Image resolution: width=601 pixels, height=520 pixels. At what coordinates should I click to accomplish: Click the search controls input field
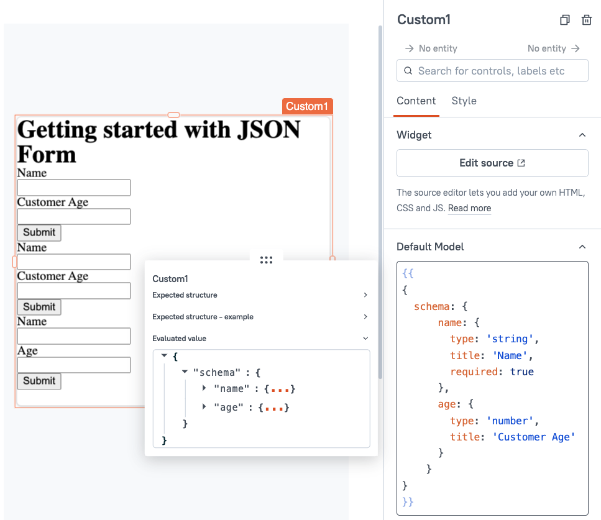pos(492,70)
